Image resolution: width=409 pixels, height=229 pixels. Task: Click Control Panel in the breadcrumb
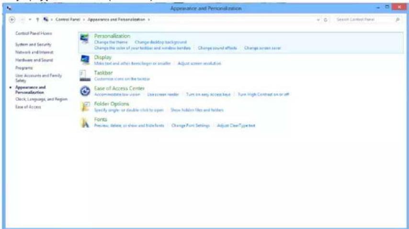tap(68, 20)
